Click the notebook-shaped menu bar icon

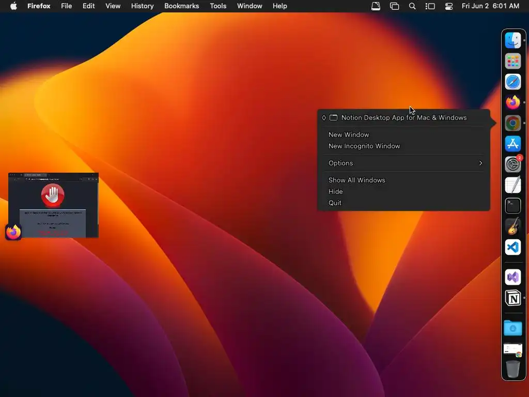pos(376,6)
